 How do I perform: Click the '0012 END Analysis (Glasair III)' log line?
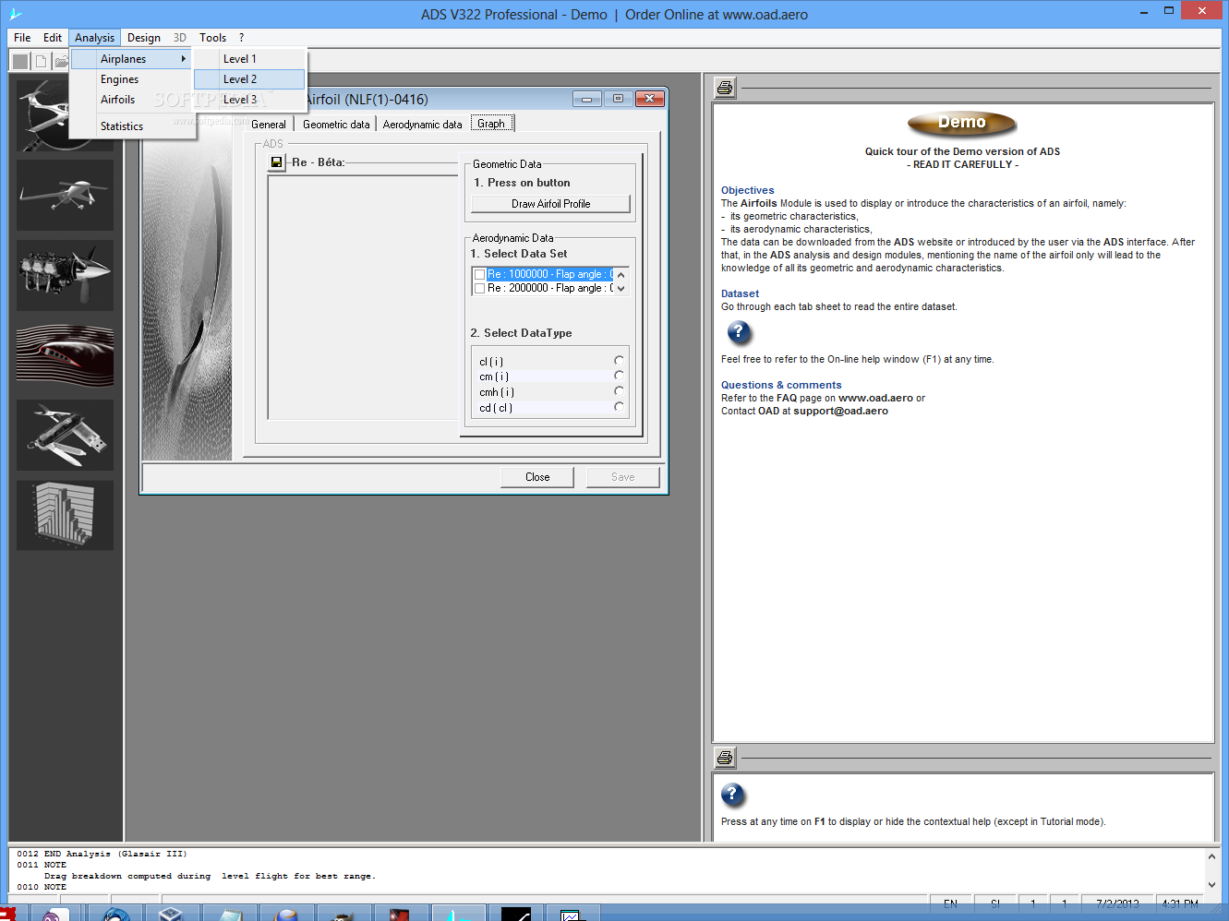(102, 854)
